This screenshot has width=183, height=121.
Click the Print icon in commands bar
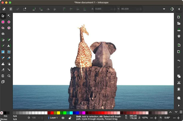click(179, 36)
